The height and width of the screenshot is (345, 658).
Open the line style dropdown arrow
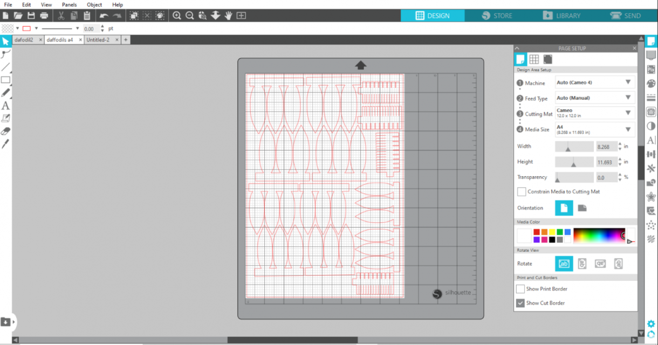click(x=78, y=29)
